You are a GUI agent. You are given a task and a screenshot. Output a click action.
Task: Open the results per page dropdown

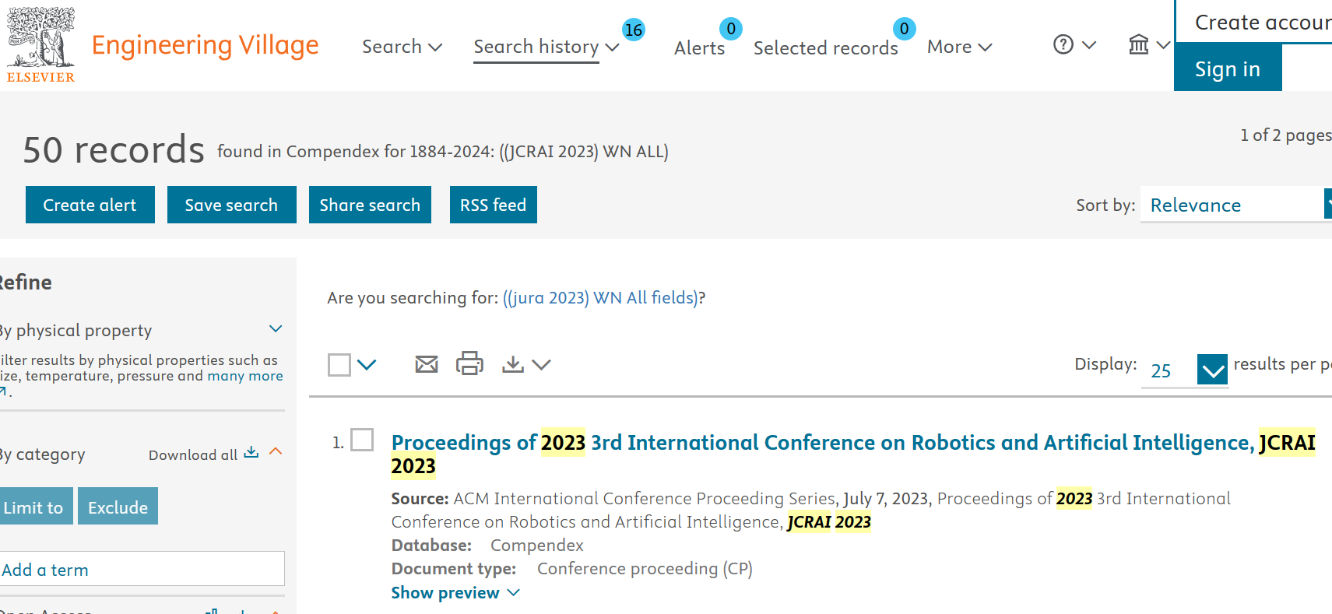1211,370
